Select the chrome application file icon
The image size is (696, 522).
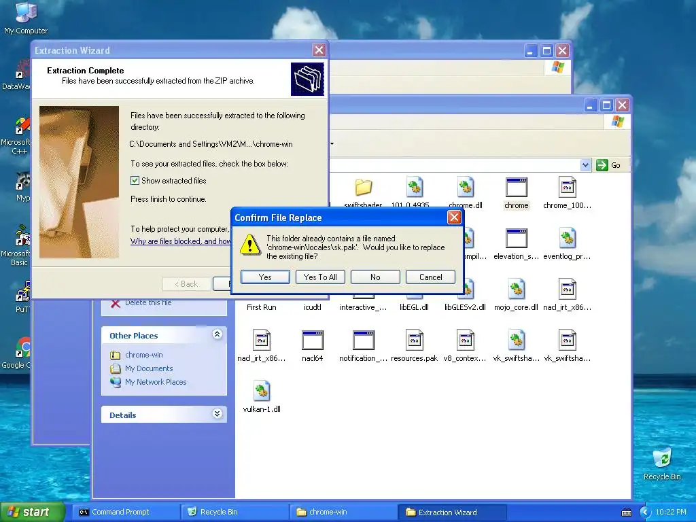tap(517, 187)
